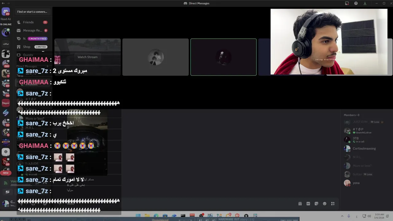The width and height of the screenshot is (393, 221).
Task: Open the GIF picker
Action: pos(308,204)
